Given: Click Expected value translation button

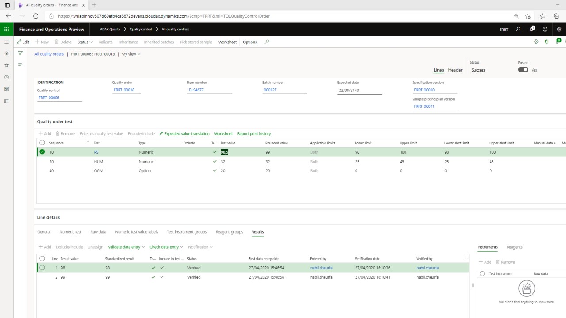Looking at the screenshot, I should point(184,133).
